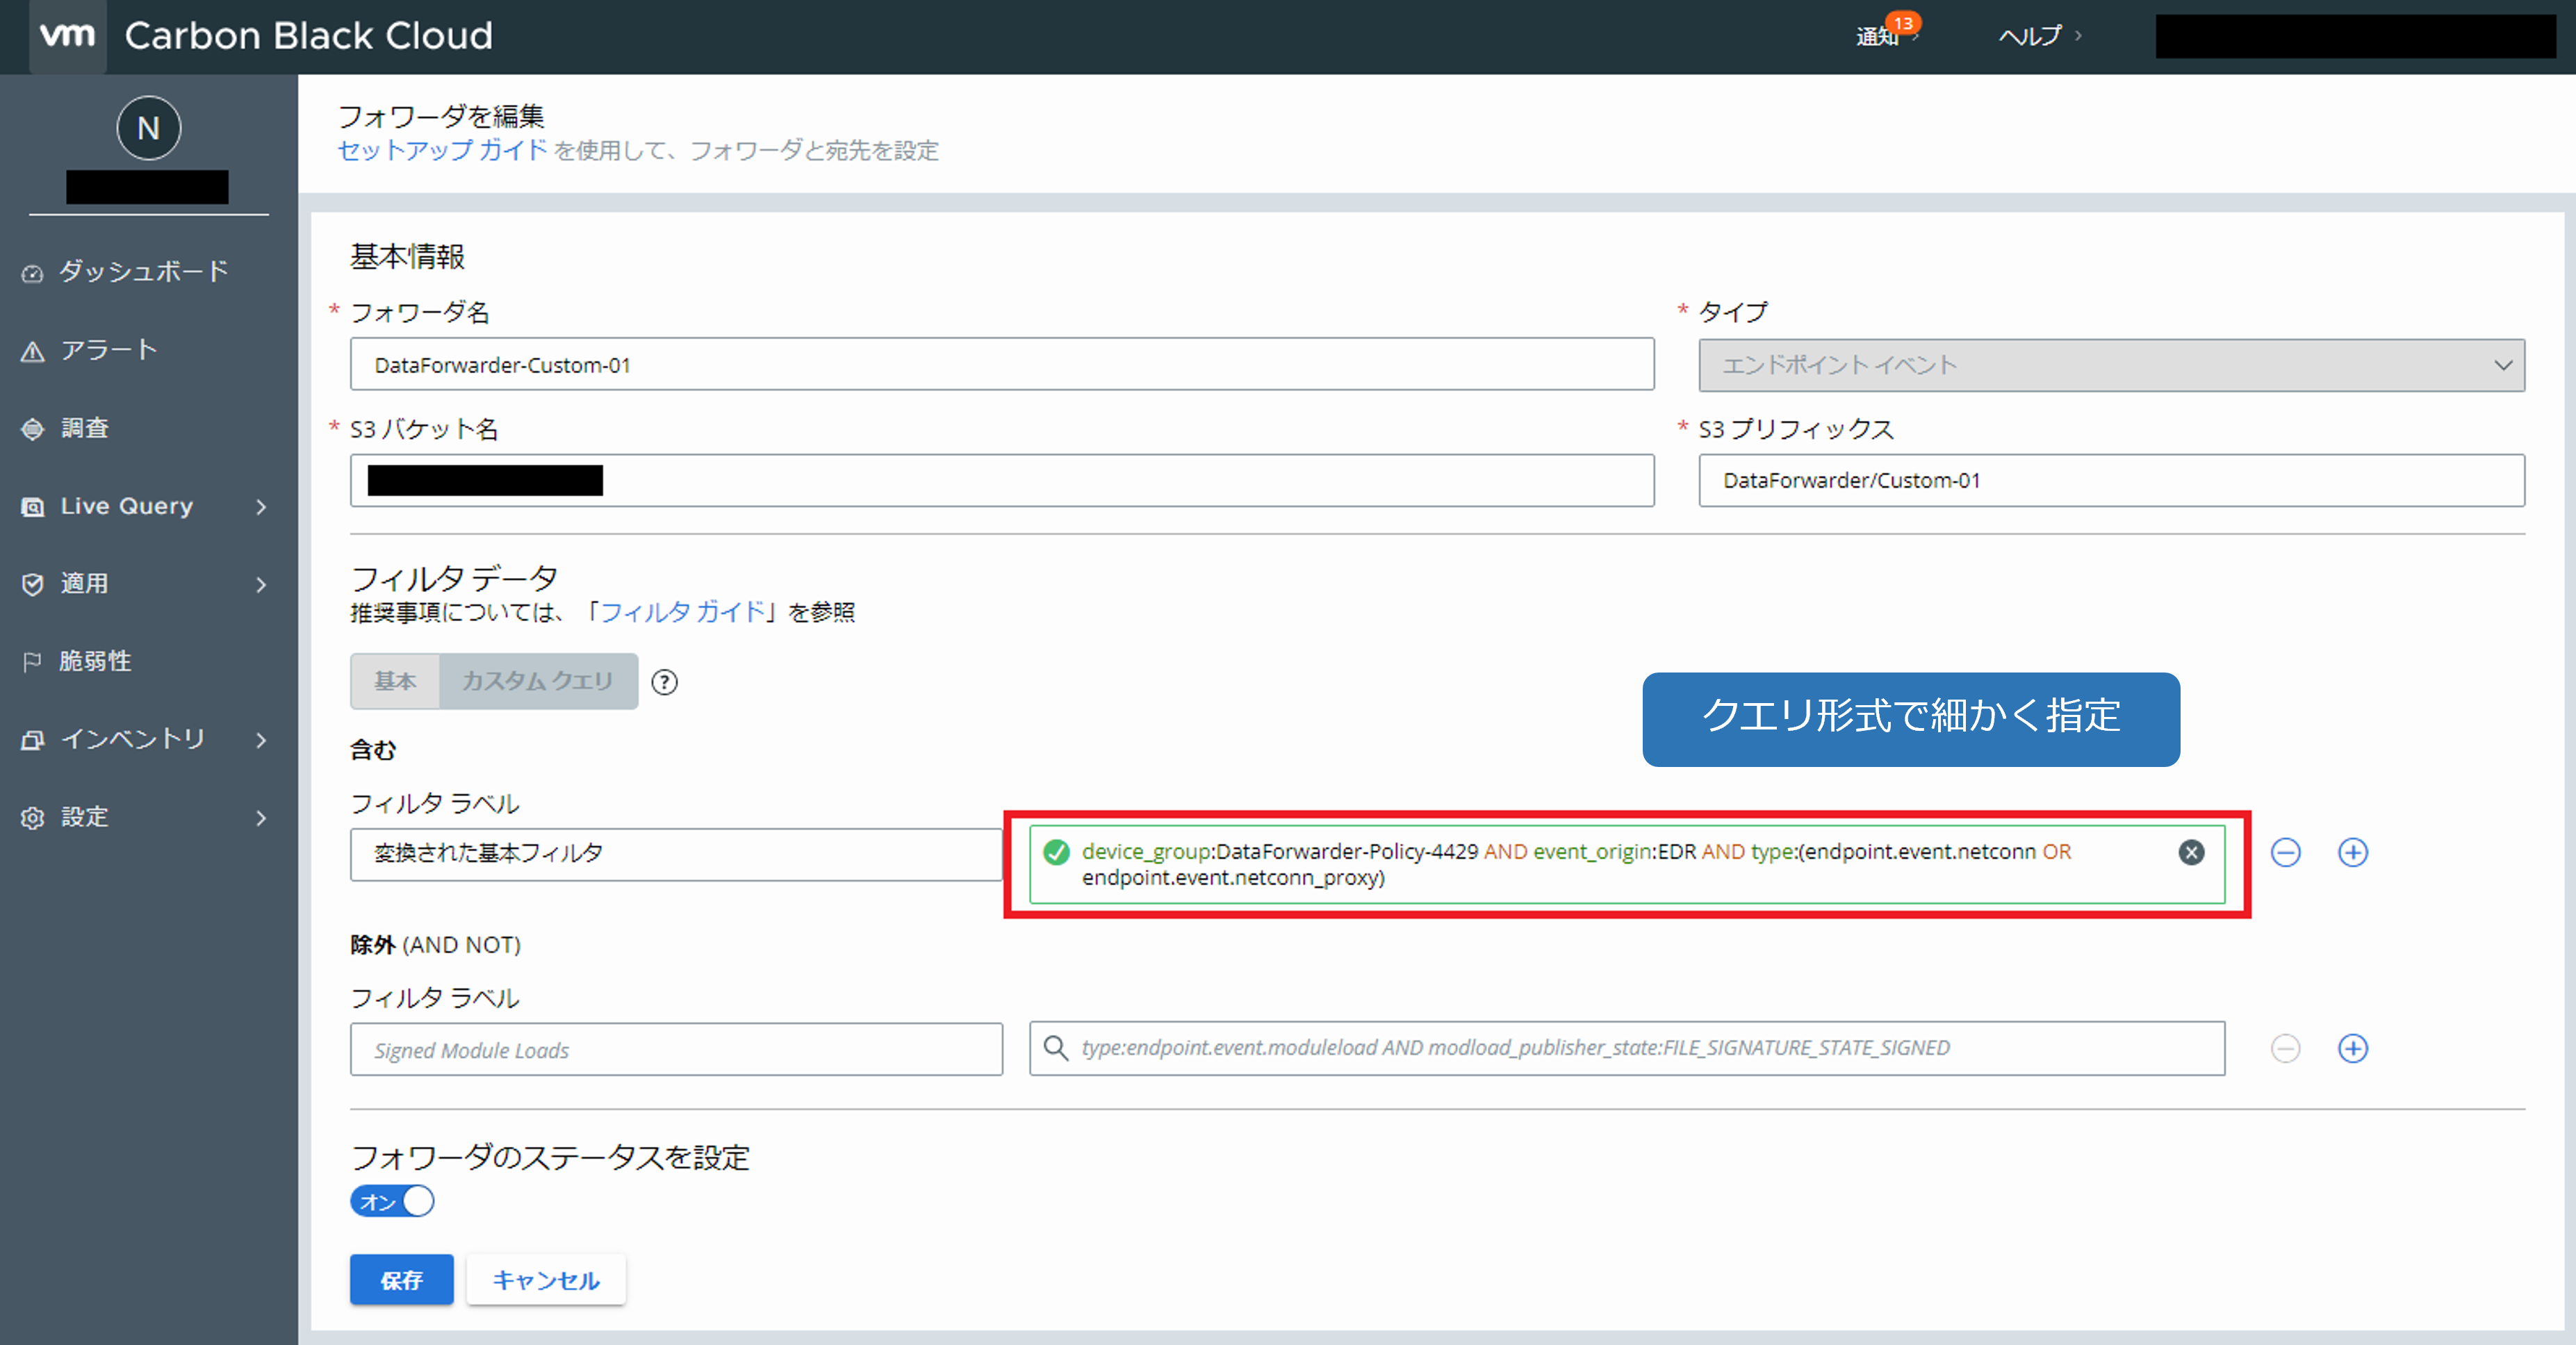The width and height of the screenshot is (2576, 1345).
Task: Click the disabled minus icon in exclude row
Action: click(x=2286, y=1048)
